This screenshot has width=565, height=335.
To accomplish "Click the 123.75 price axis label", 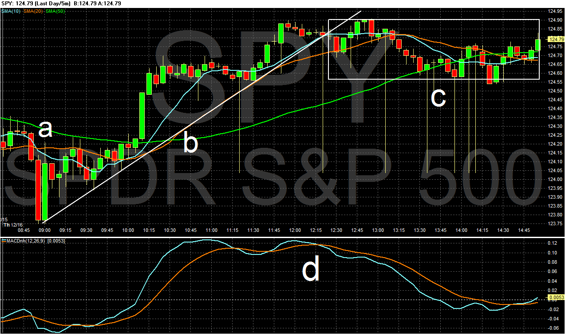I will pyautogui.click(x=555, y=223).
